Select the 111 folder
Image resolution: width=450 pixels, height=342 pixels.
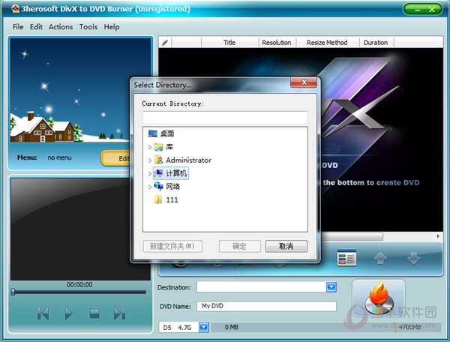pyautogui.click(x=166, y=199)
